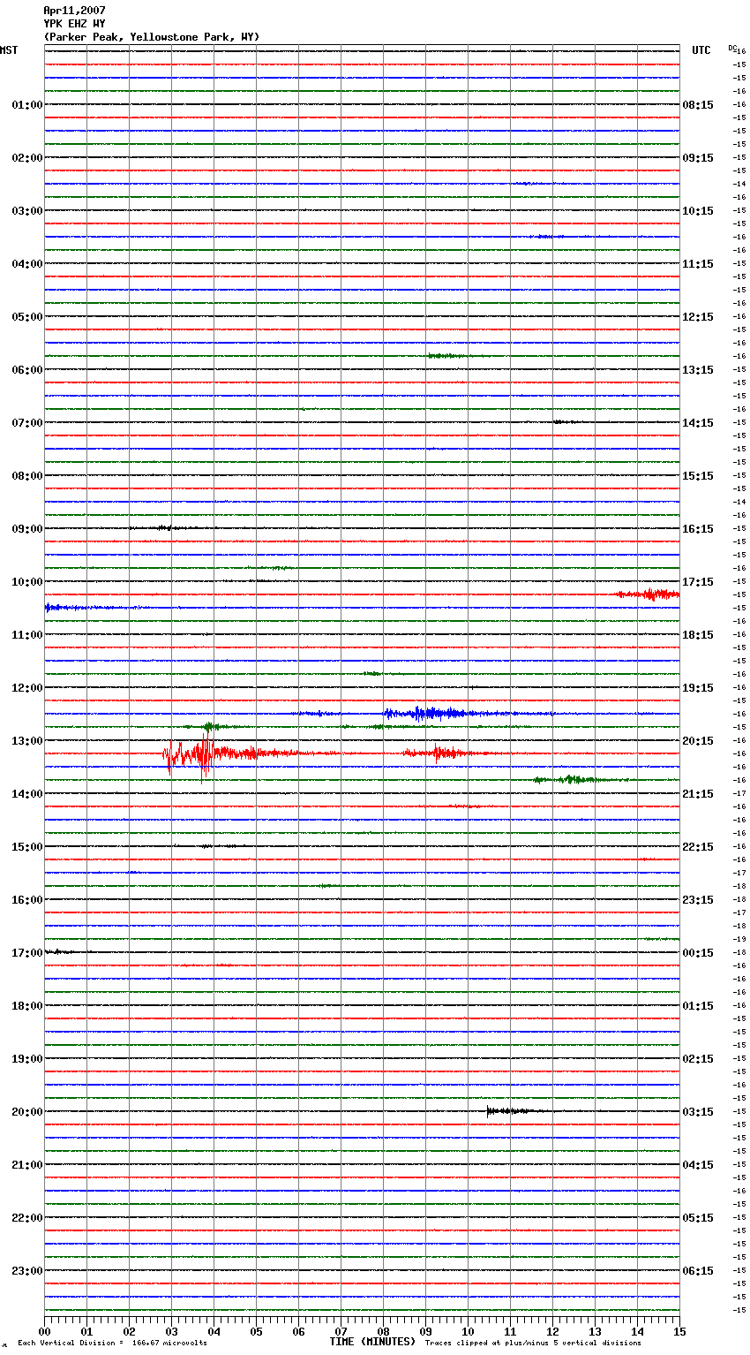Click the 03:15 UTC time label
Viewport: 750px width, 1355px height.
[x=698, y=1112]
